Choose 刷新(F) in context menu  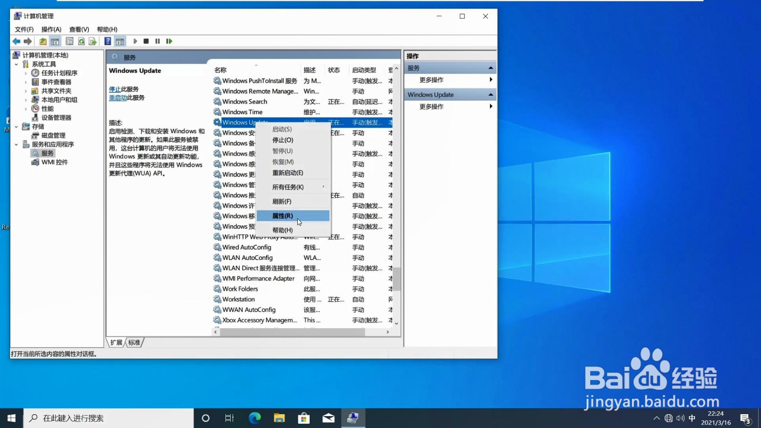[293, 202]
